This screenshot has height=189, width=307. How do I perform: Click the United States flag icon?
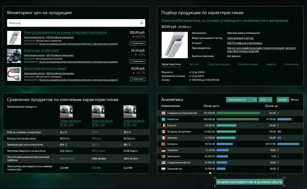163,163
